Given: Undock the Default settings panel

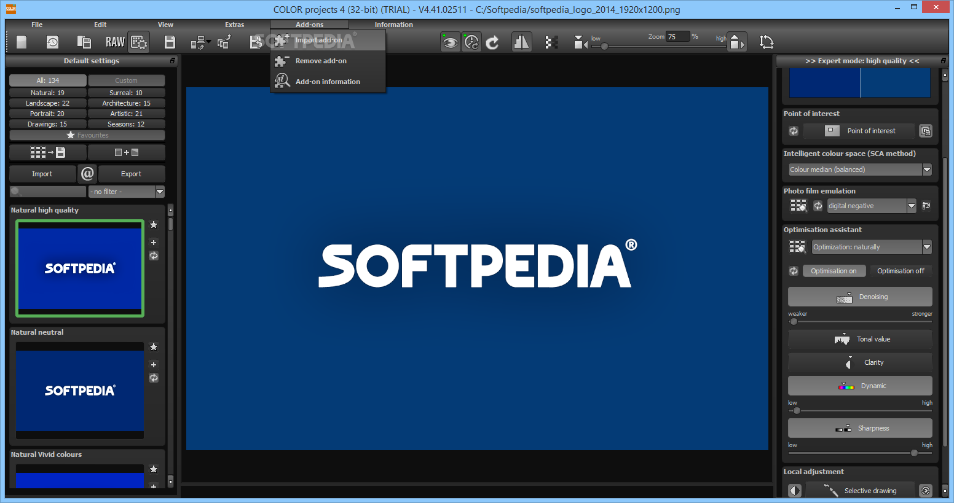Looking at the screenshot, I should tap(173, 61).
